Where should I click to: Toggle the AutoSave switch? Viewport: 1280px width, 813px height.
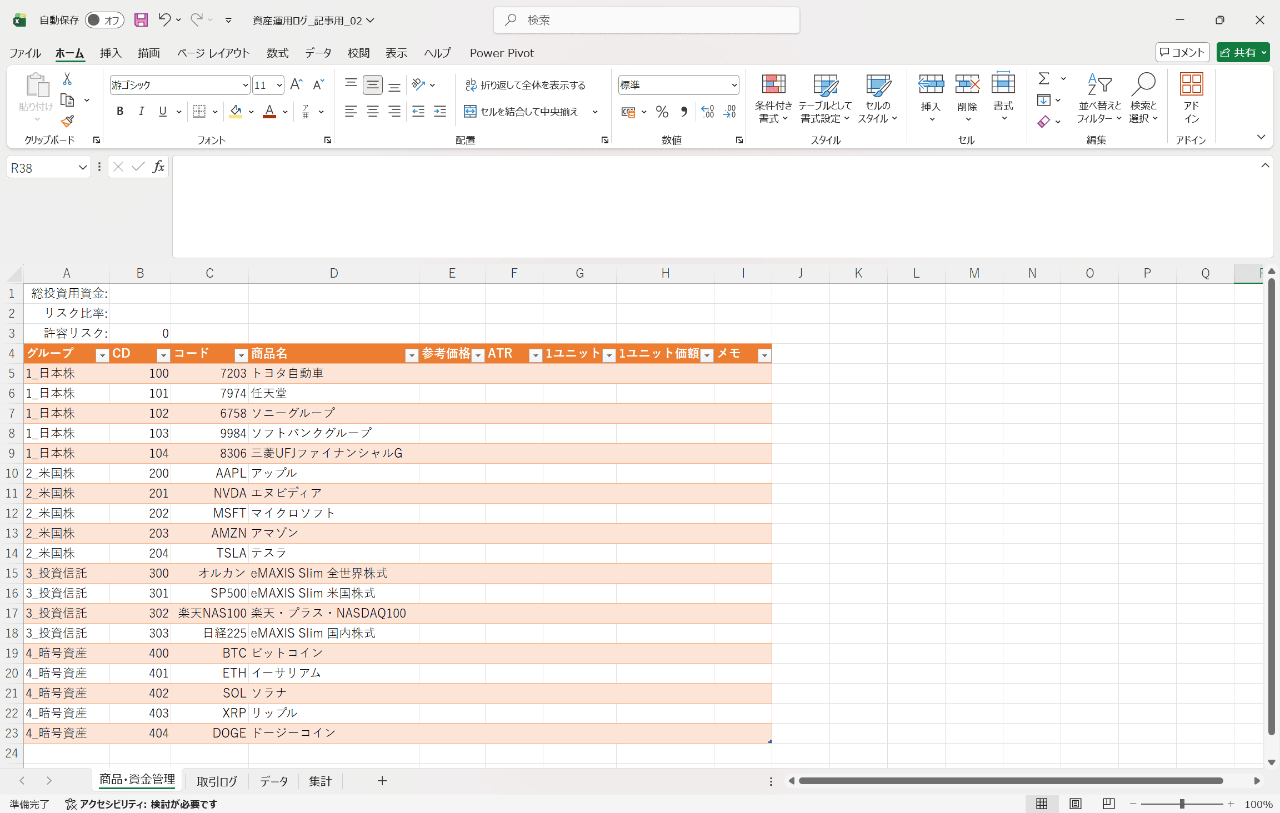pyautogui.click(x=104, y=20)
